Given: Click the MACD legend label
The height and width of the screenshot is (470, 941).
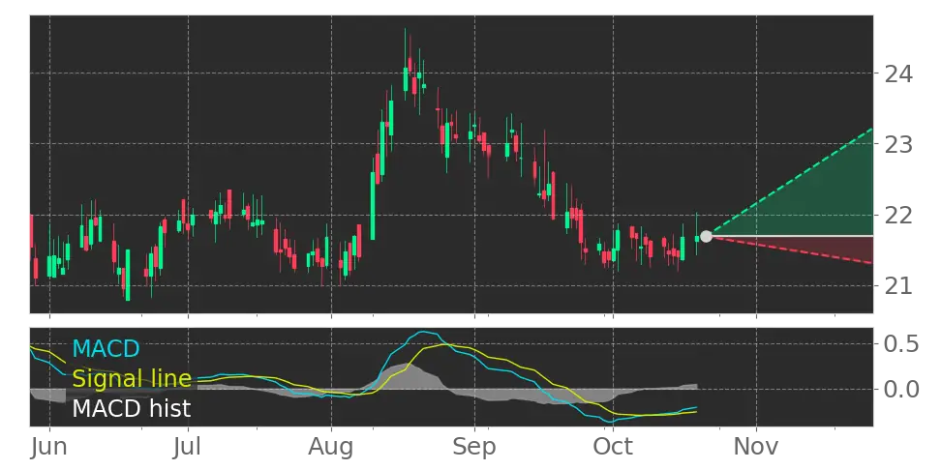Looking at the screenshot, I should point(106,348).
